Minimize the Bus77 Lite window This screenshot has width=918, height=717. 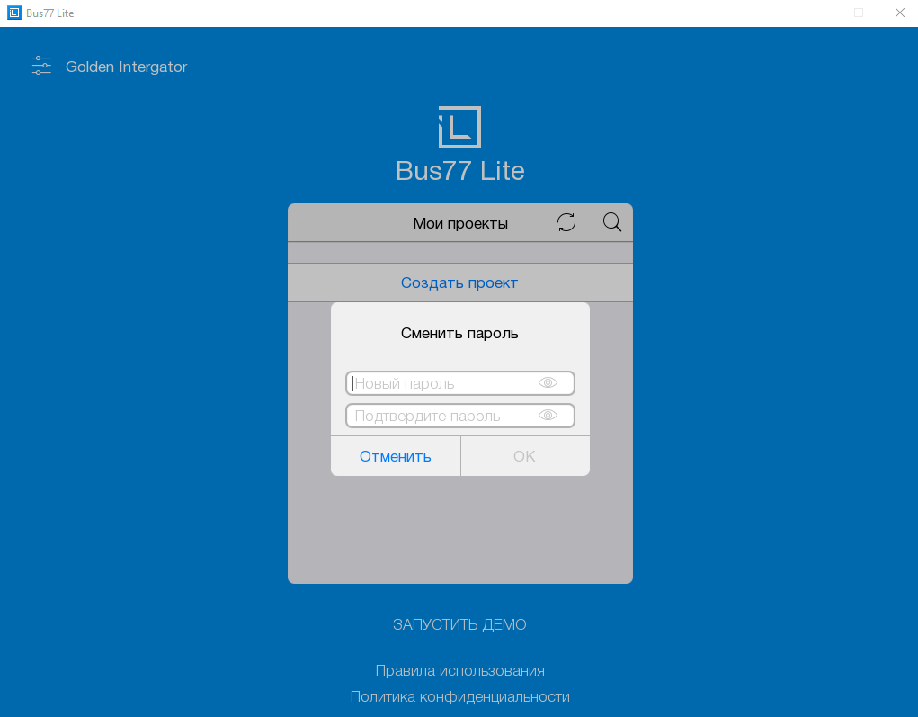point(818,13)
